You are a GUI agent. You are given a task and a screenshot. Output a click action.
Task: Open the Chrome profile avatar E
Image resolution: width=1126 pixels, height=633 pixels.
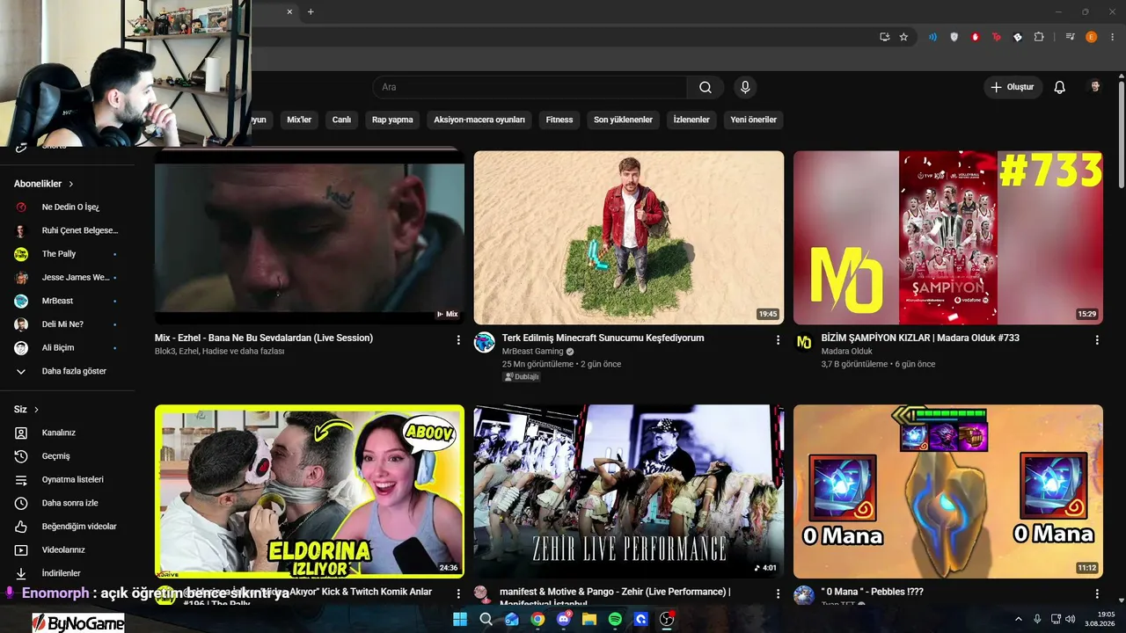pyautogui.click(x=1092, y=37)
